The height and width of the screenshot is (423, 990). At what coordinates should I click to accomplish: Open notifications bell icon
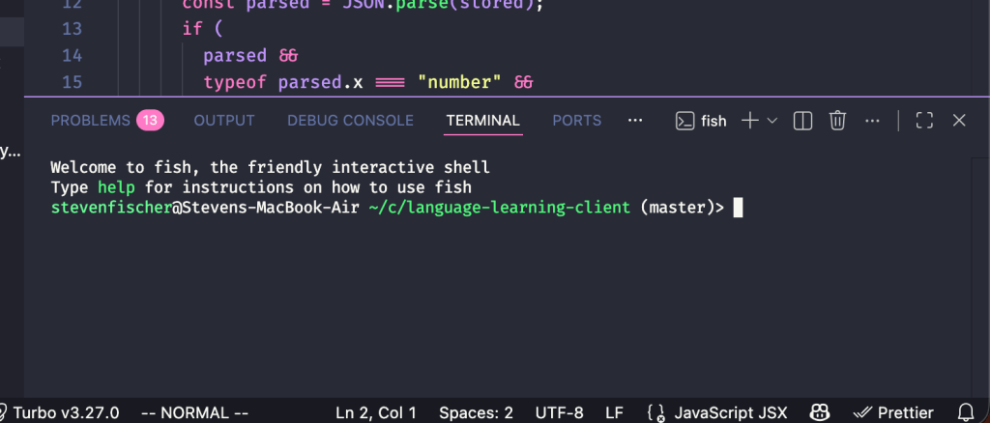967,413
